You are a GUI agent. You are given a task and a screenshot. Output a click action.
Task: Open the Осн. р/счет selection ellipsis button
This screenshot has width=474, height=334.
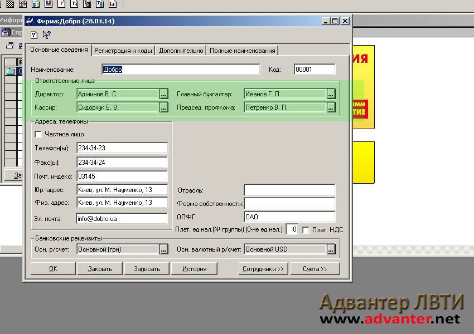163,249
